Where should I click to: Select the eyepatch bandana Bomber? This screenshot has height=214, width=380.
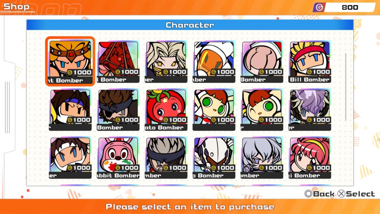pyautogui.click(x=118, y=110)
